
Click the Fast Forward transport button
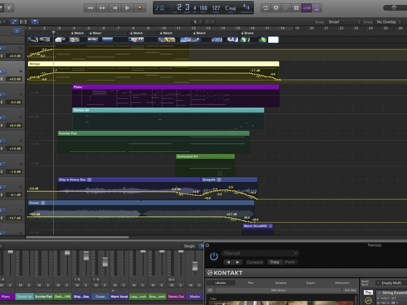(102, 8)
